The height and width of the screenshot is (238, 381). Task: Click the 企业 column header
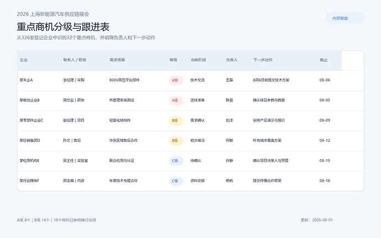[x=24, y=60]
